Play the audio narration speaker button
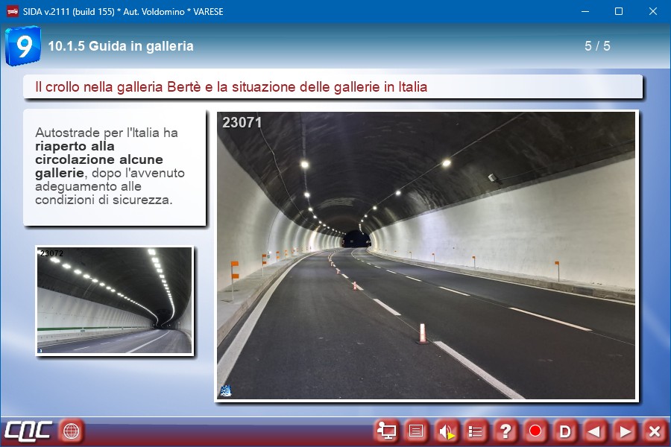Screen dimensions: 671x447 446,431
